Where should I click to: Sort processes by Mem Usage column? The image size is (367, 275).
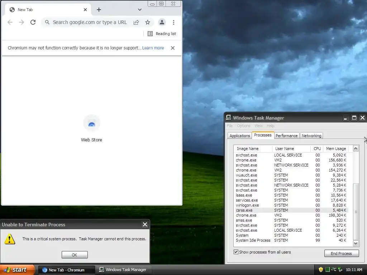(336, 149)
